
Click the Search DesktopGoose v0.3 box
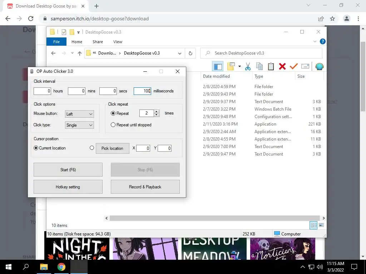click(x=261, y=53)
